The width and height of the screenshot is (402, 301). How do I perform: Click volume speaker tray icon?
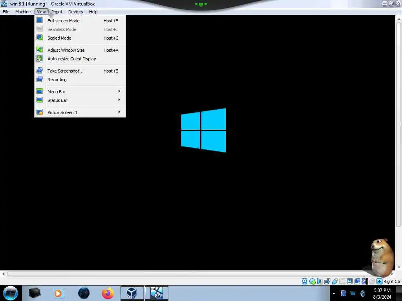click(362, 294)
